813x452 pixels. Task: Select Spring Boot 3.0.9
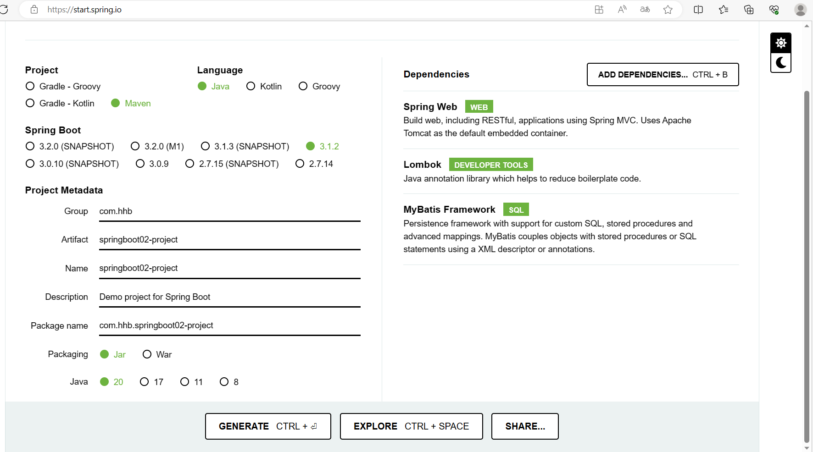tap(152, 164)
